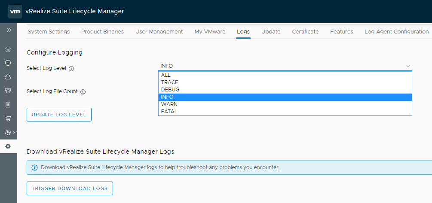Go to Home via sidebar icon
This screenshot has height=203, width=432.
[x=8, y=49]
